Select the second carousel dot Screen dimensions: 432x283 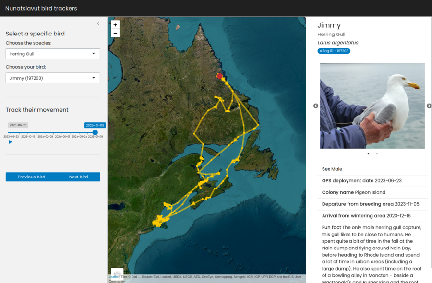[x=376, y=154]
